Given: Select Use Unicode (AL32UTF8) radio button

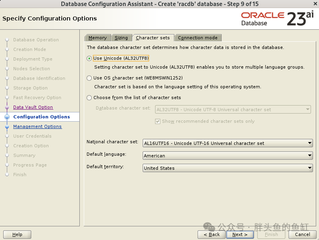Looking at the screenshot, I should [x=89, y=59].
